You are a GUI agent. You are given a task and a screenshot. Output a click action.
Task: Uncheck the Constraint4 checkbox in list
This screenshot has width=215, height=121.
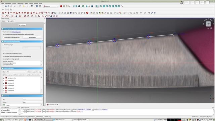click(4, 86)
